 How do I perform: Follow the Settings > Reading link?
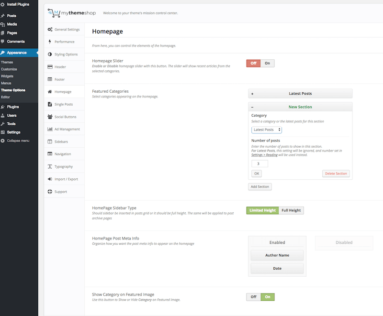point(264,155)
